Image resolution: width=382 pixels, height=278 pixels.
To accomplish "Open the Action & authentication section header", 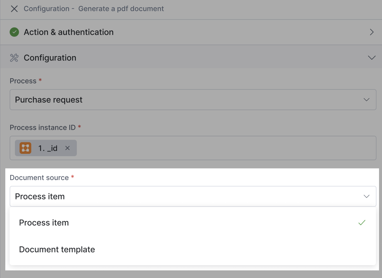I will [x=69, y=32].
